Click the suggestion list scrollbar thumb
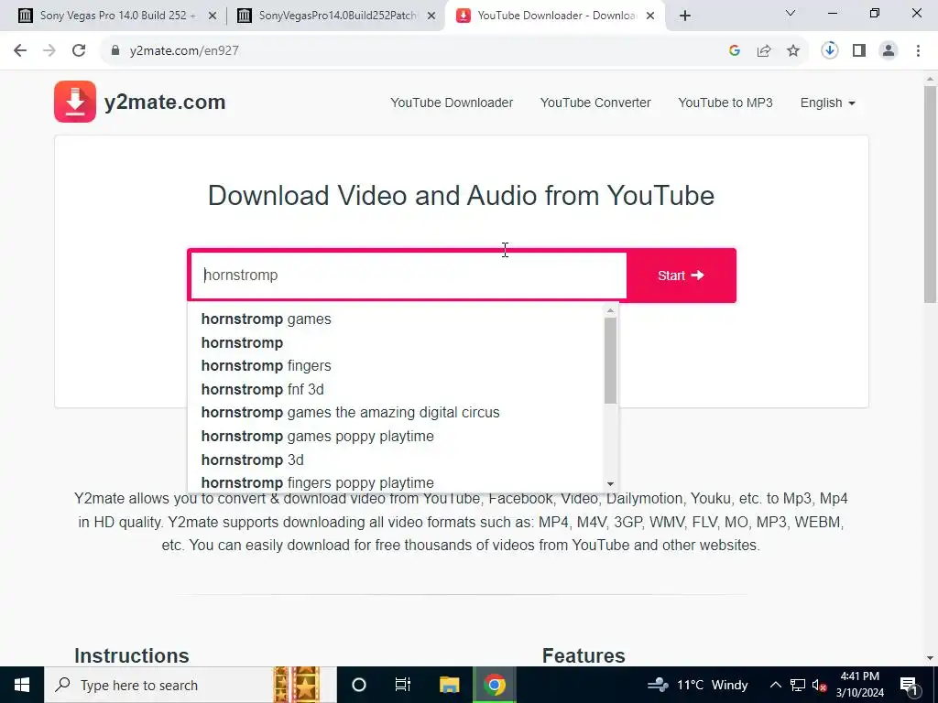The width and height of the screenshot is (938, 703). (610, 361)
